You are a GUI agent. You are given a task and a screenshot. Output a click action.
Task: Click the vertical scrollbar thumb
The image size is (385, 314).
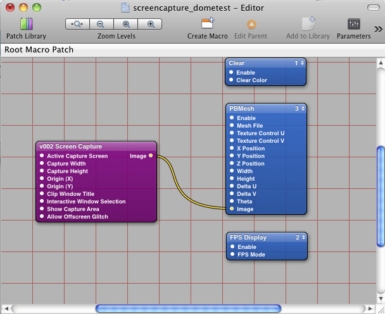click(x=381, y=196)
